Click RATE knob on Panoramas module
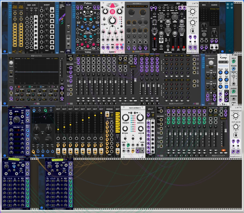This screenshot has width=244, height=213. tap(49, 167)
